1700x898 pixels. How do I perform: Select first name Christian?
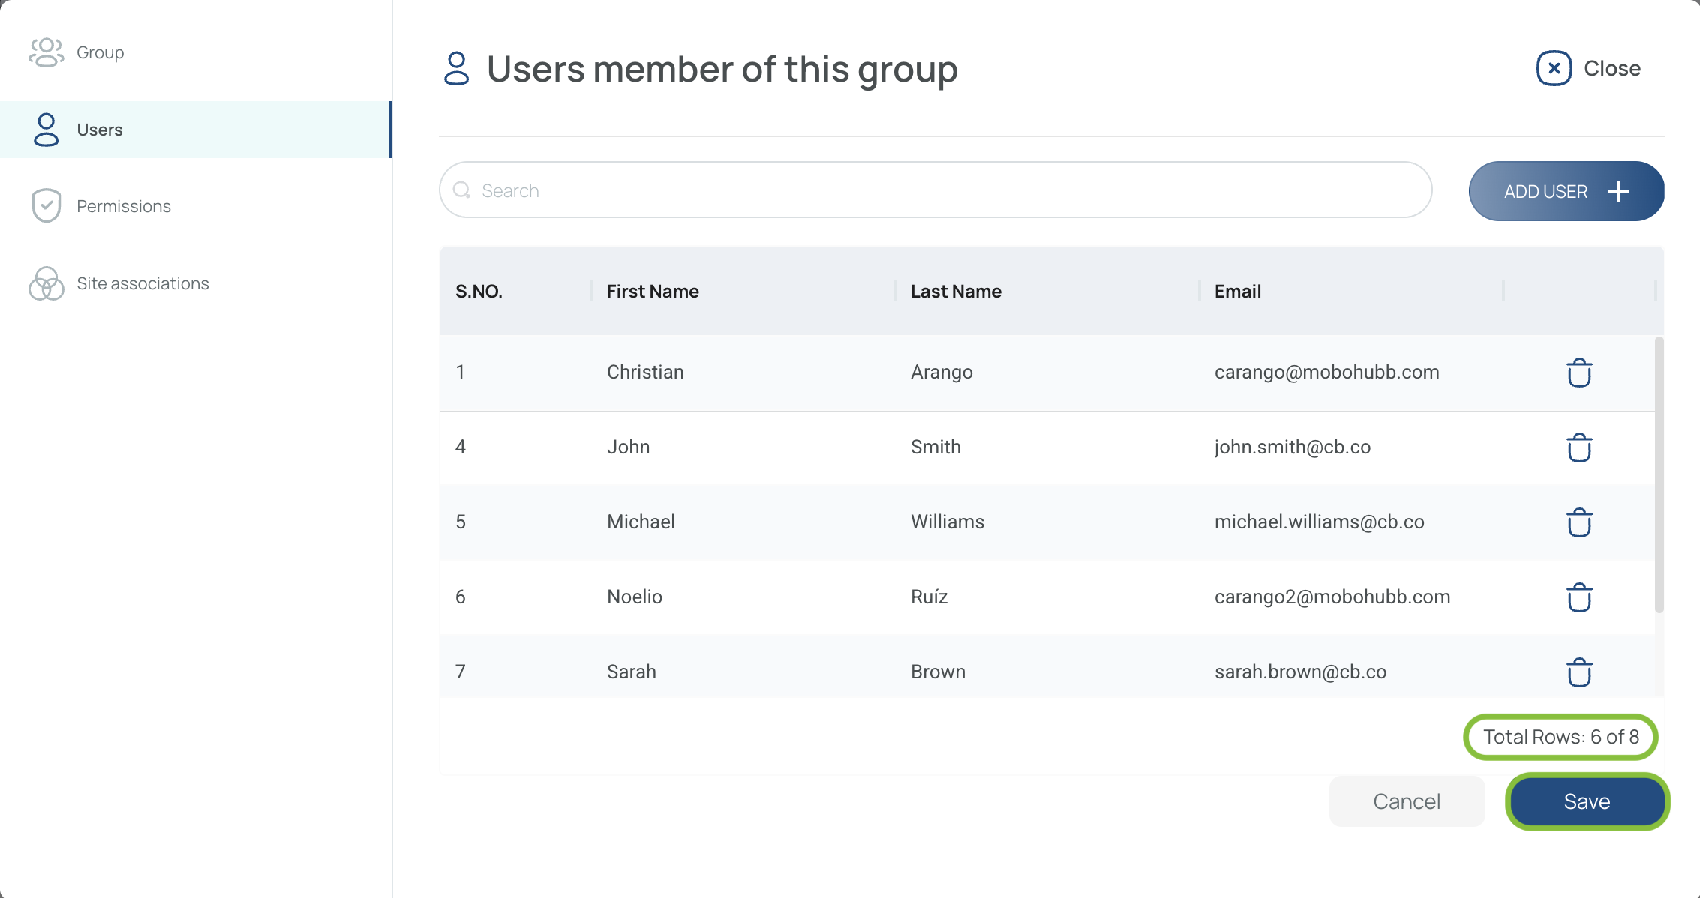click(645, 372)
